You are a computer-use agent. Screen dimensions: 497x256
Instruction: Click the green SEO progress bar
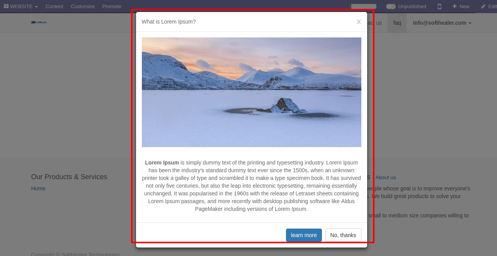[x=363, y=7]
